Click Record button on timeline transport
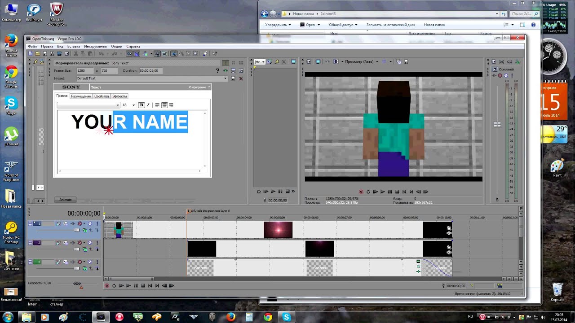The height and width of the screenshot is (323, 575). 107,285
